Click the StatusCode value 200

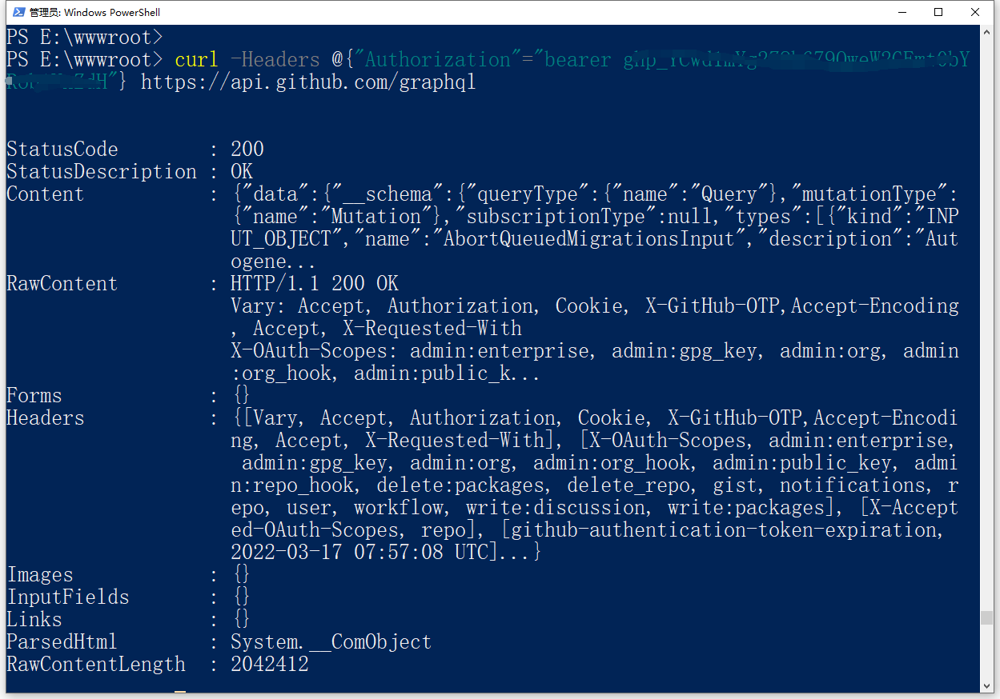[x=247, y=149]
